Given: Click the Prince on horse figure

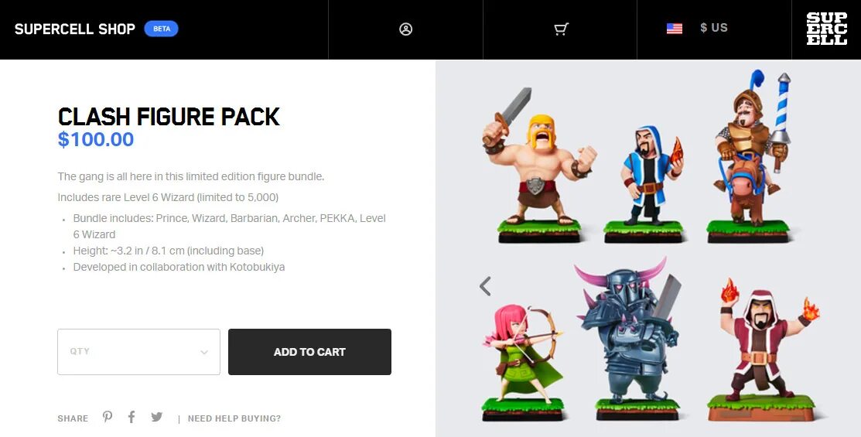Looking at the screenshot, I should click(751, 156).
